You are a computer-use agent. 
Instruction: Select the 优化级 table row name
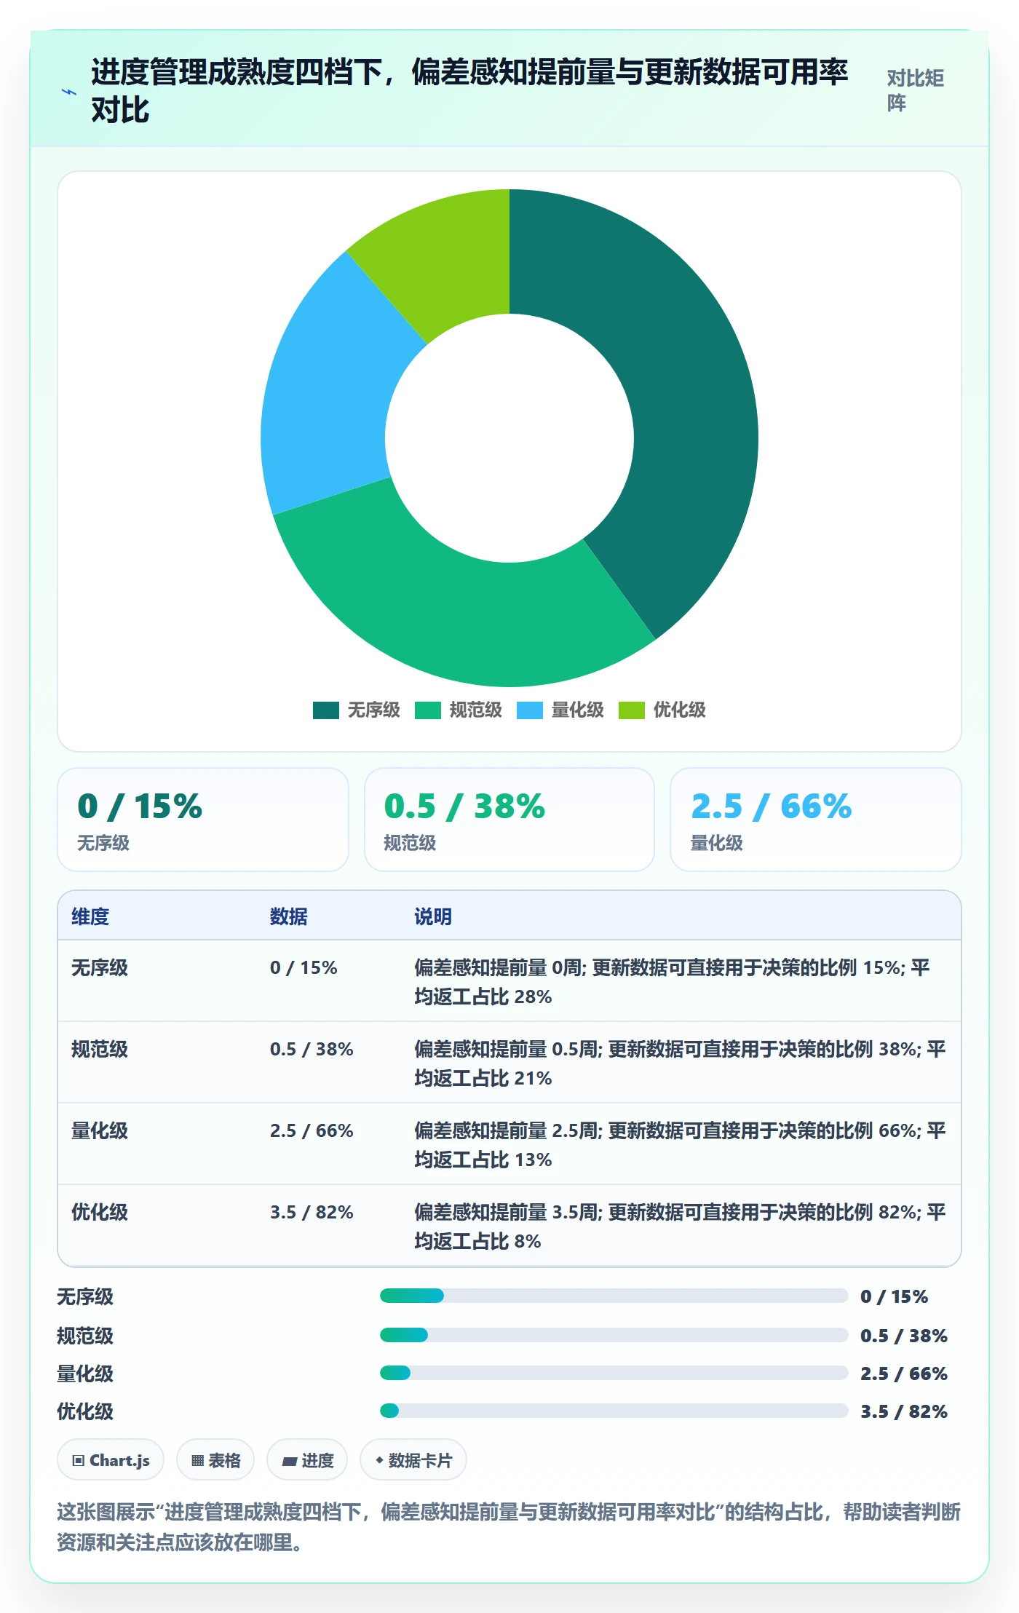[x=100, y=1212]
